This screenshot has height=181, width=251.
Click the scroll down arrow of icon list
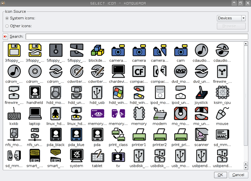coord(246,168)
